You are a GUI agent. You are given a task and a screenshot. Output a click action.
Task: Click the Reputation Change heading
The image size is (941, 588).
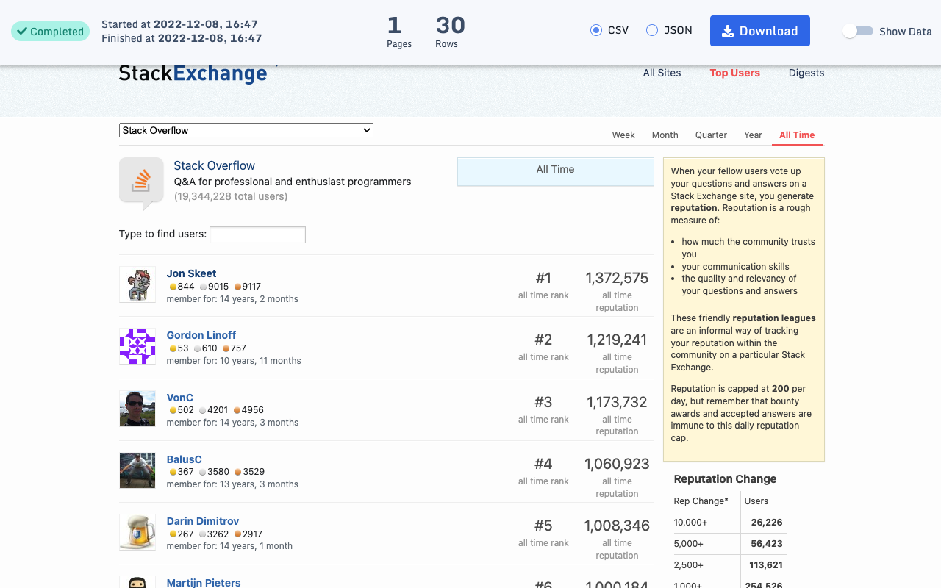point(725,479)
